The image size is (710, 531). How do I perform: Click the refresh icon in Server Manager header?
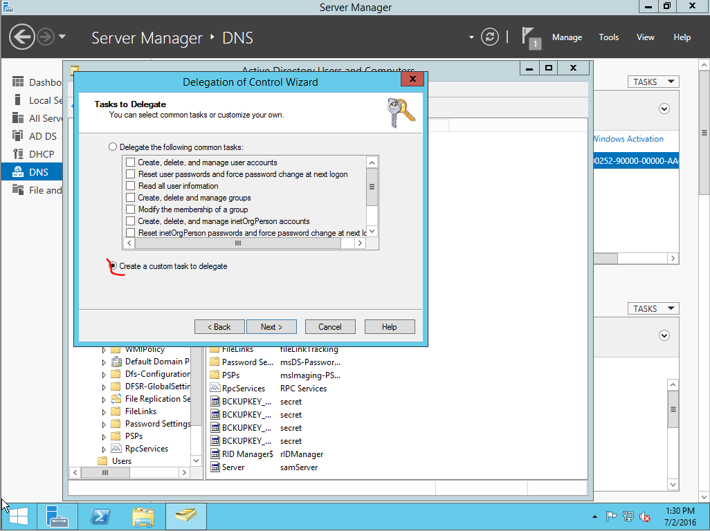(489, 37)
